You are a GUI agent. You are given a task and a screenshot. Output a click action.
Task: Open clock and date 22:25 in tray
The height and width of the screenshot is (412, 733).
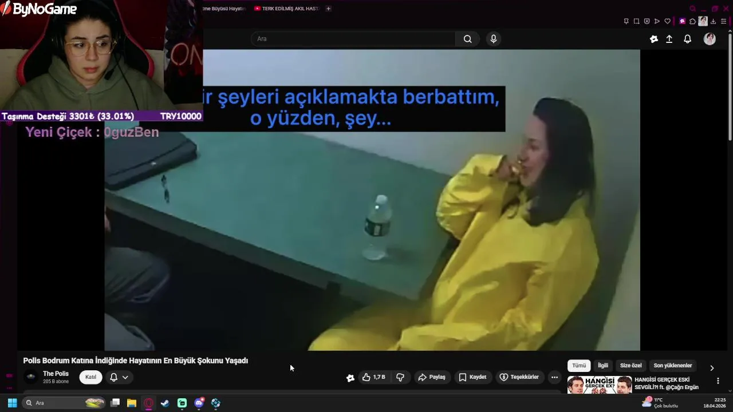click(715, 403)
